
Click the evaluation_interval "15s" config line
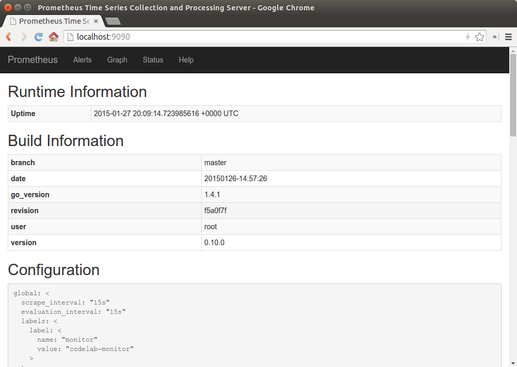73,312
